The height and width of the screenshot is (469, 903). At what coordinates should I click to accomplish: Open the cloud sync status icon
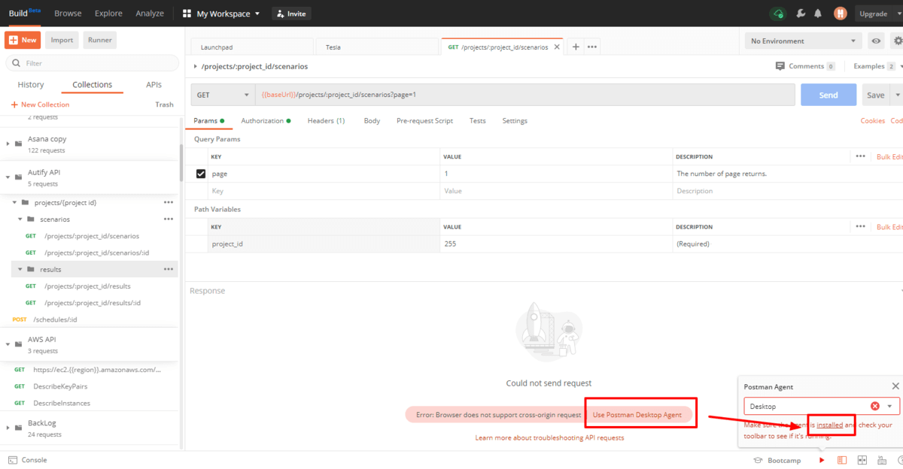[778, 14]
